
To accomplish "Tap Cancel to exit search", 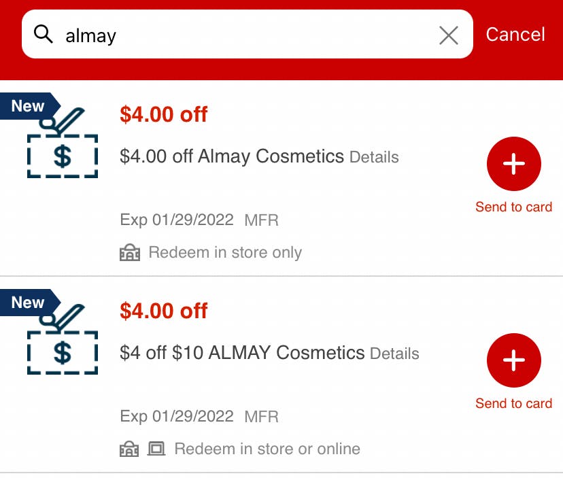I will (x=515, y=34).
